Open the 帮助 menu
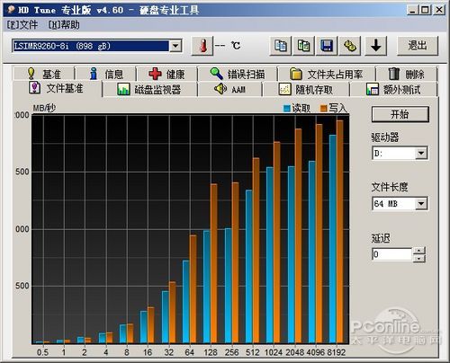The height and width of the screenshot is (363, 450). tap(64, 24)
